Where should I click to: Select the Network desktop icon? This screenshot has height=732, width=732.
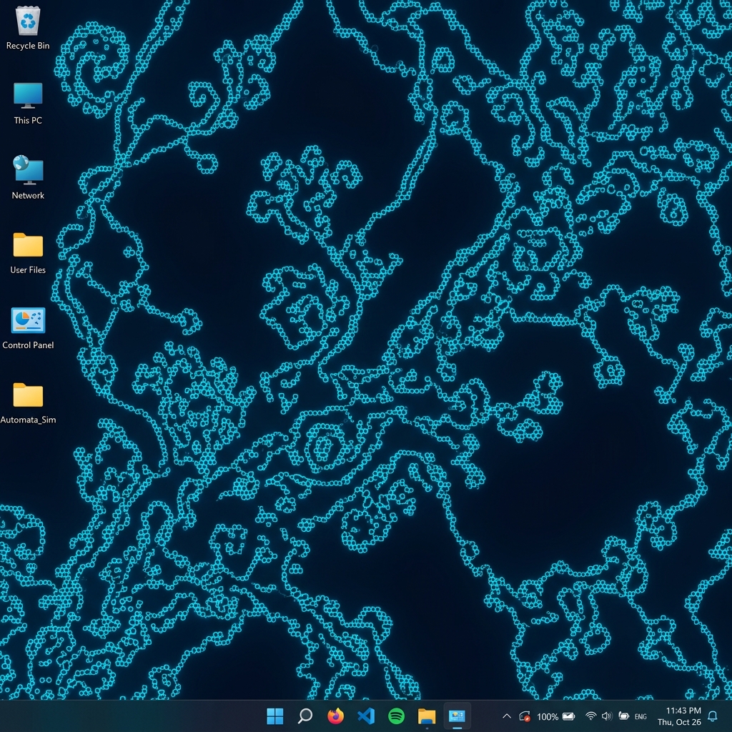(28, 178)
